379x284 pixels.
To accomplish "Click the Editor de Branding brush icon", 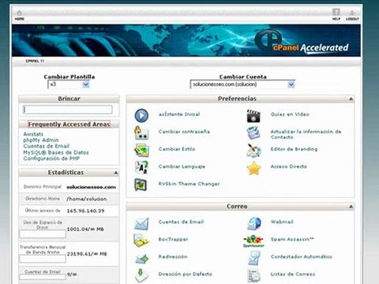I will (253, 151).
